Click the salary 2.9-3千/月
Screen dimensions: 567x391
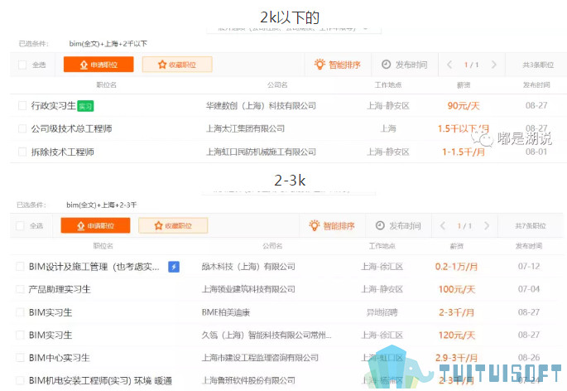(456, 358)
